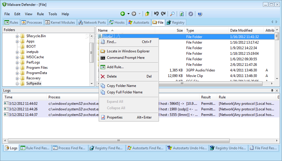282x161 pixels.
Task: Expand the $Recycle.Bin folder node
Action: (x=17, y=36)
